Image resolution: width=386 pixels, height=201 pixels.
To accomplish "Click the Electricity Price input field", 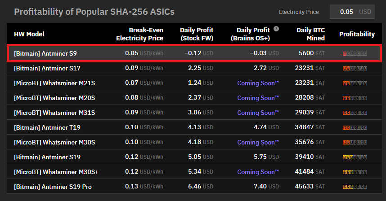I will coord(352,12).
